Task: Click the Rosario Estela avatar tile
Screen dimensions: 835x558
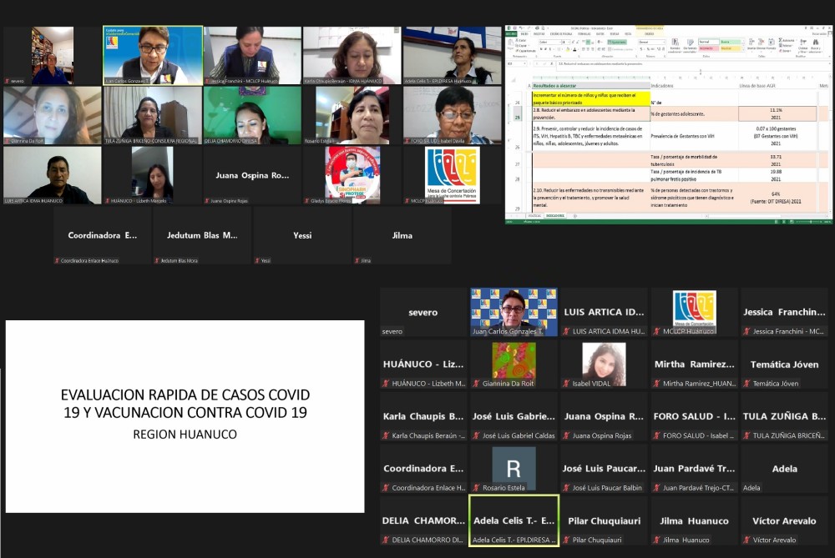Action: tap(514, 467)
